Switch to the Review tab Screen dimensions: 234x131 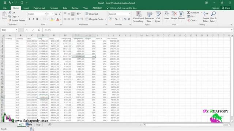(x=75, y=8)
